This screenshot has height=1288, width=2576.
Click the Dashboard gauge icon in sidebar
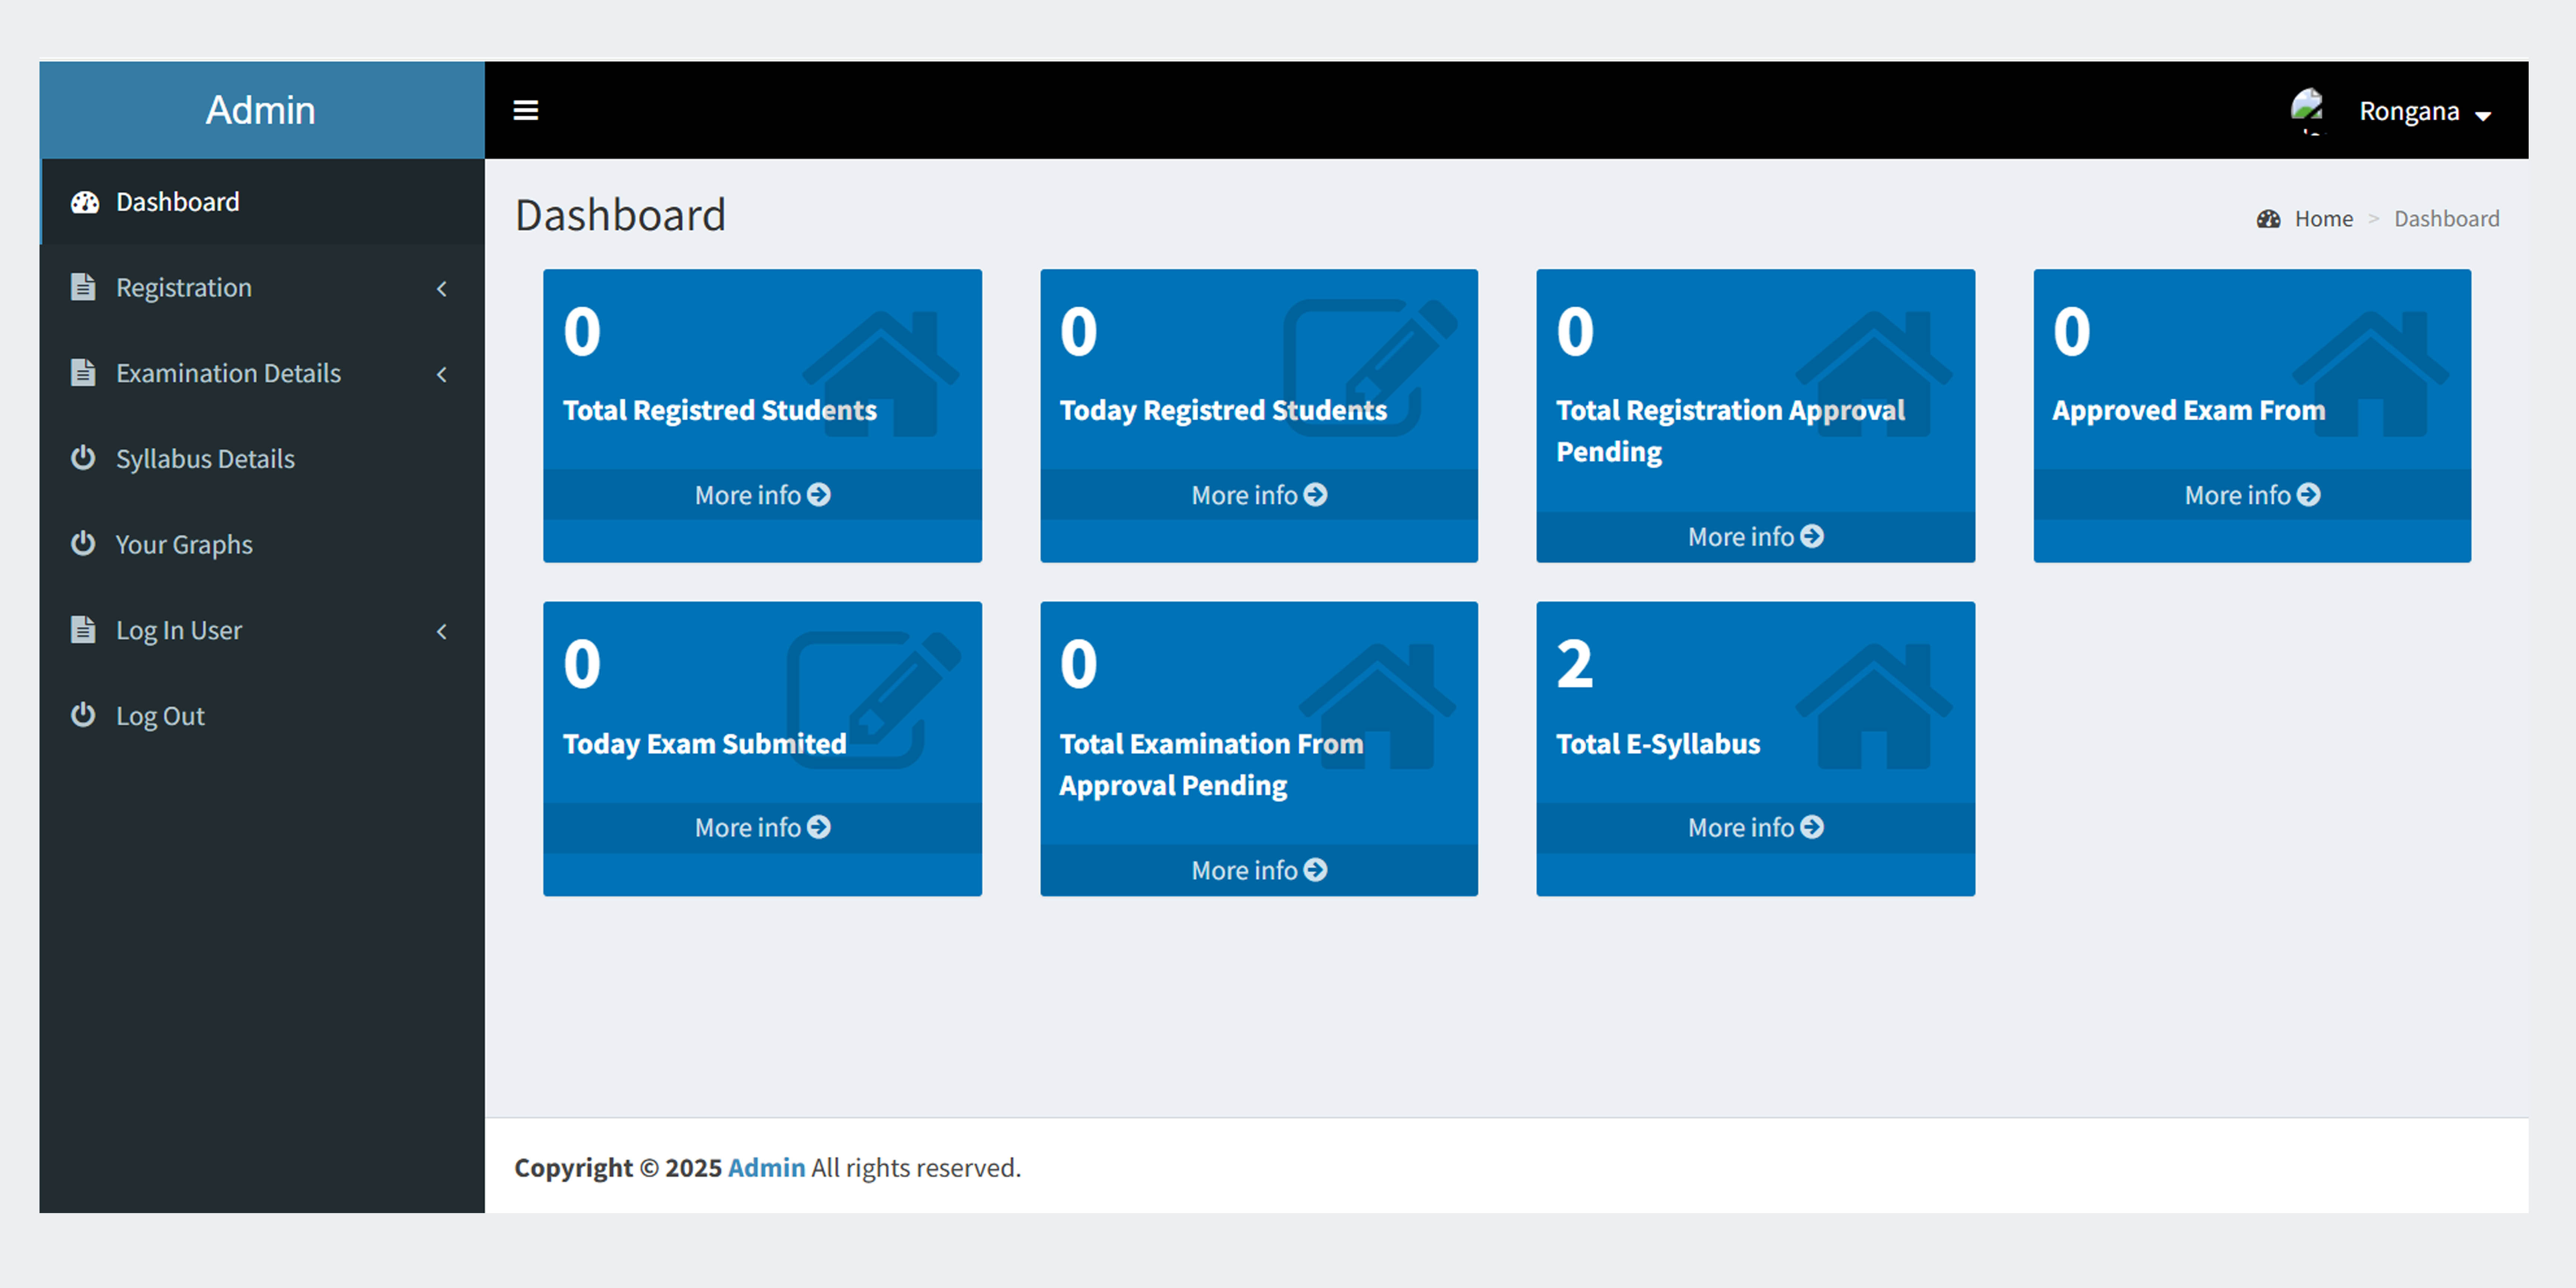[85, 202]
